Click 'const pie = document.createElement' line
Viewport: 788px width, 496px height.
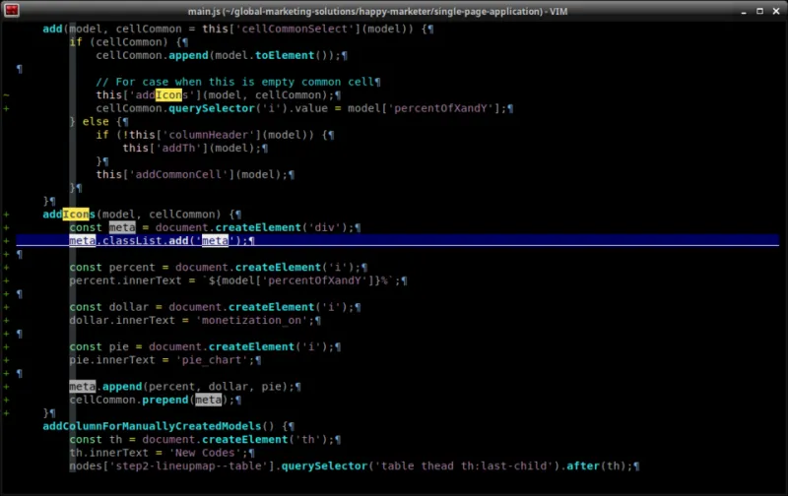click(205, 346)
